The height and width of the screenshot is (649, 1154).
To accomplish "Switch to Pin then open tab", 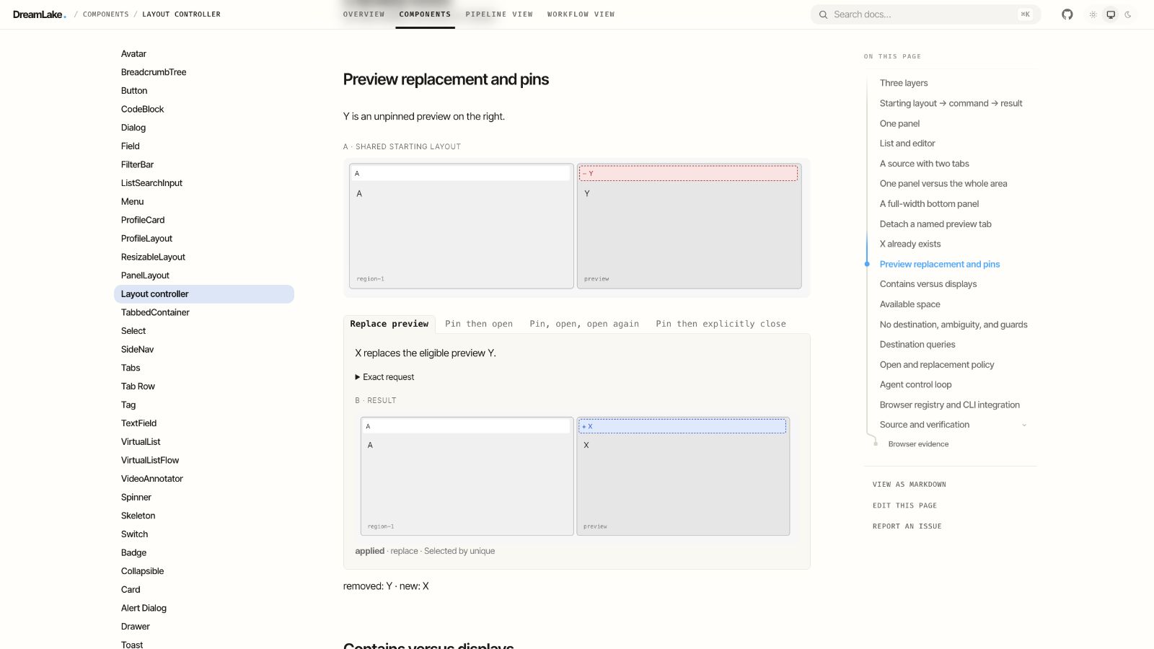I will pyautogui.click(x=479, y=324).
